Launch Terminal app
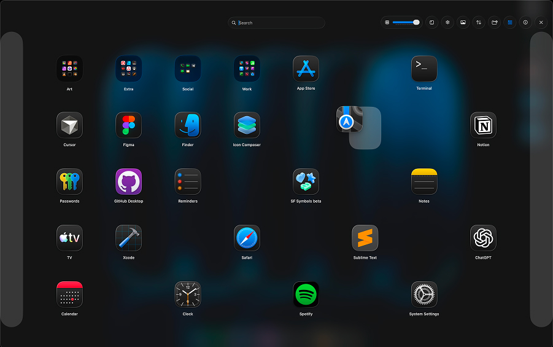Screen dimensions: 553x347 424,69
